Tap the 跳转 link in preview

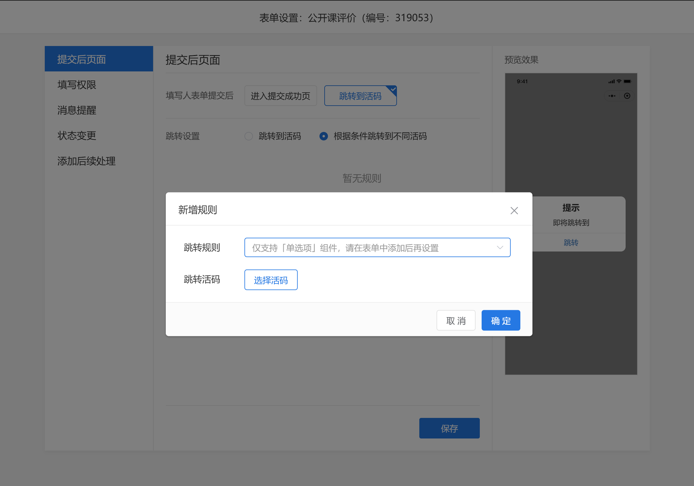(x=571, y=242)
